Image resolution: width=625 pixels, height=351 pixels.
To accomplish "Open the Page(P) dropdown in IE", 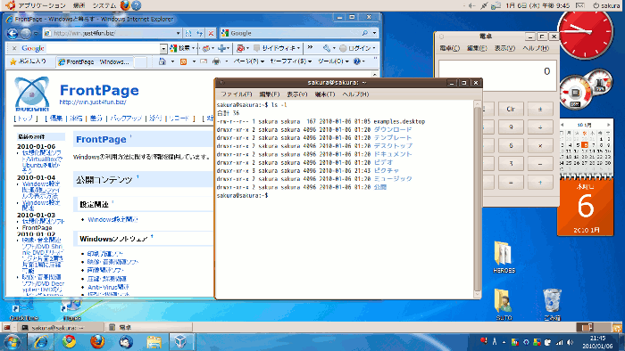I will pos(249,61).
